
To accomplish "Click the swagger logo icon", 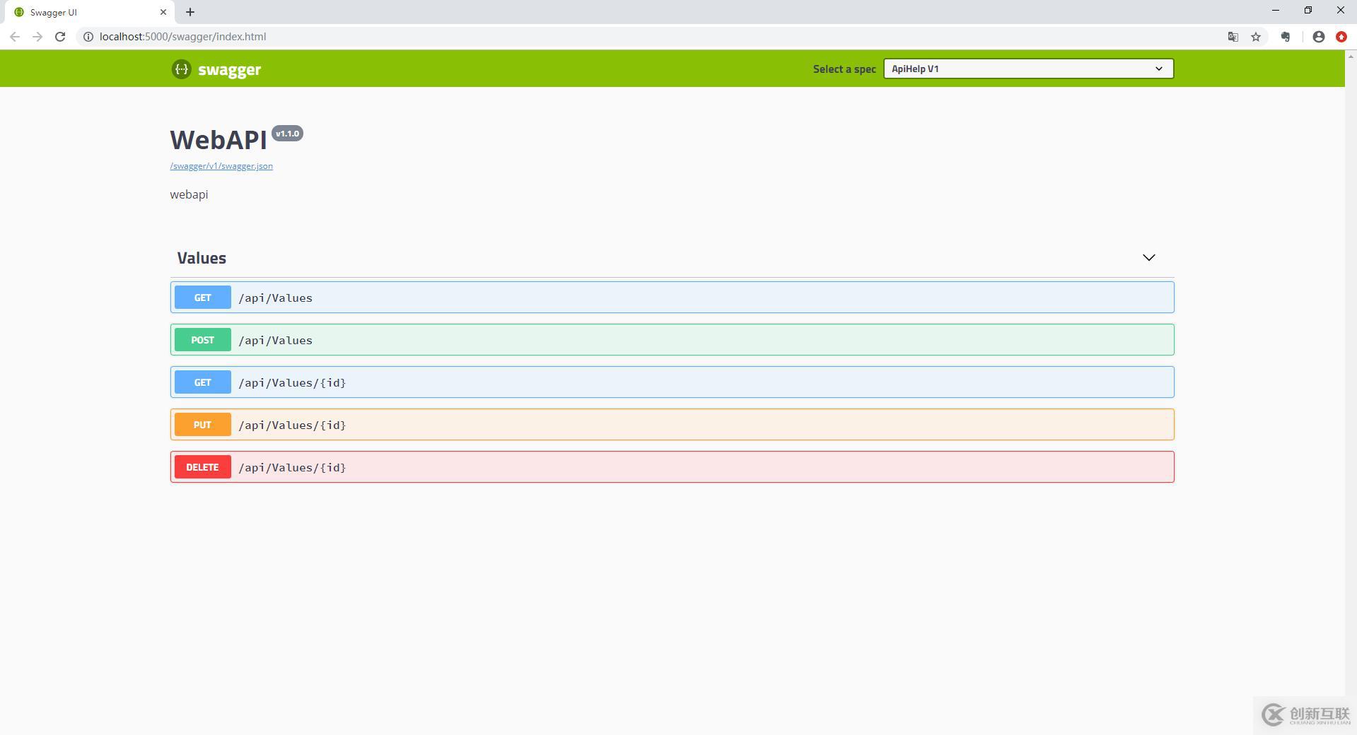I will (x=181, y=69).
